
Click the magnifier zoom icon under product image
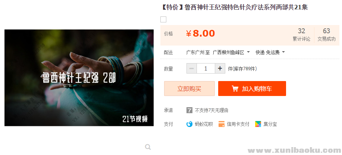pos(148,147)
